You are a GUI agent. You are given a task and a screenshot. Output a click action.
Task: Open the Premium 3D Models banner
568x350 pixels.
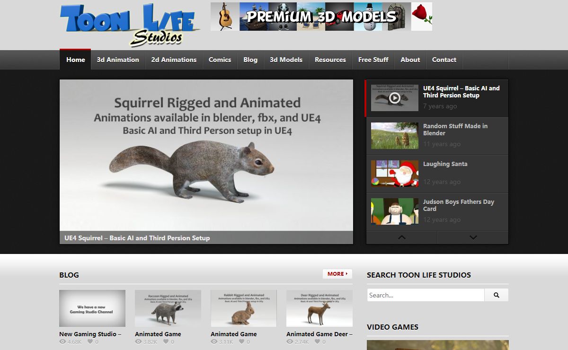tap(321, 17)
